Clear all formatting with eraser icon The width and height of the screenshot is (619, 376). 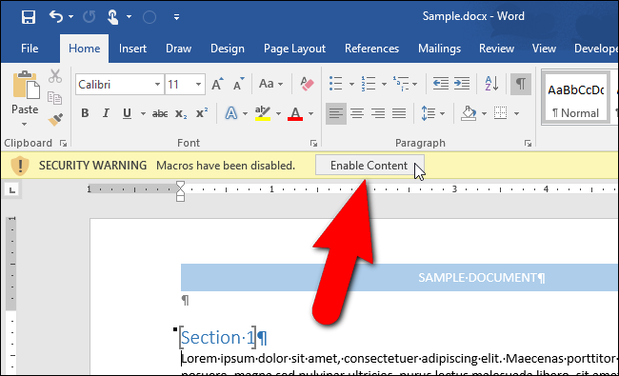coord(307,84)
